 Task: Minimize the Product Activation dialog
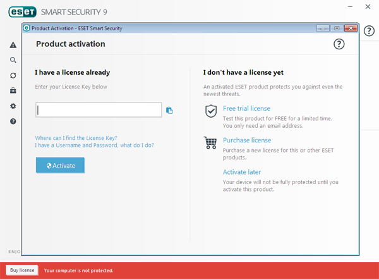(x=323, y=28)
